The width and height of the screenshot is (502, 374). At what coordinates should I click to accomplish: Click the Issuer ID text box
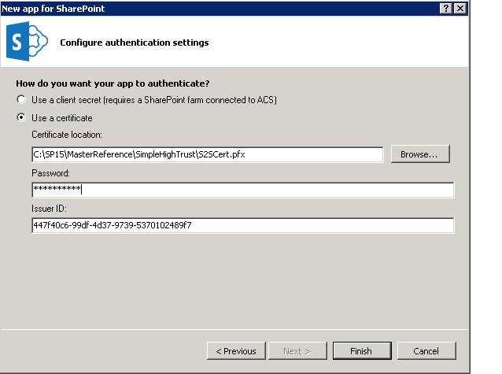(242, 225)
